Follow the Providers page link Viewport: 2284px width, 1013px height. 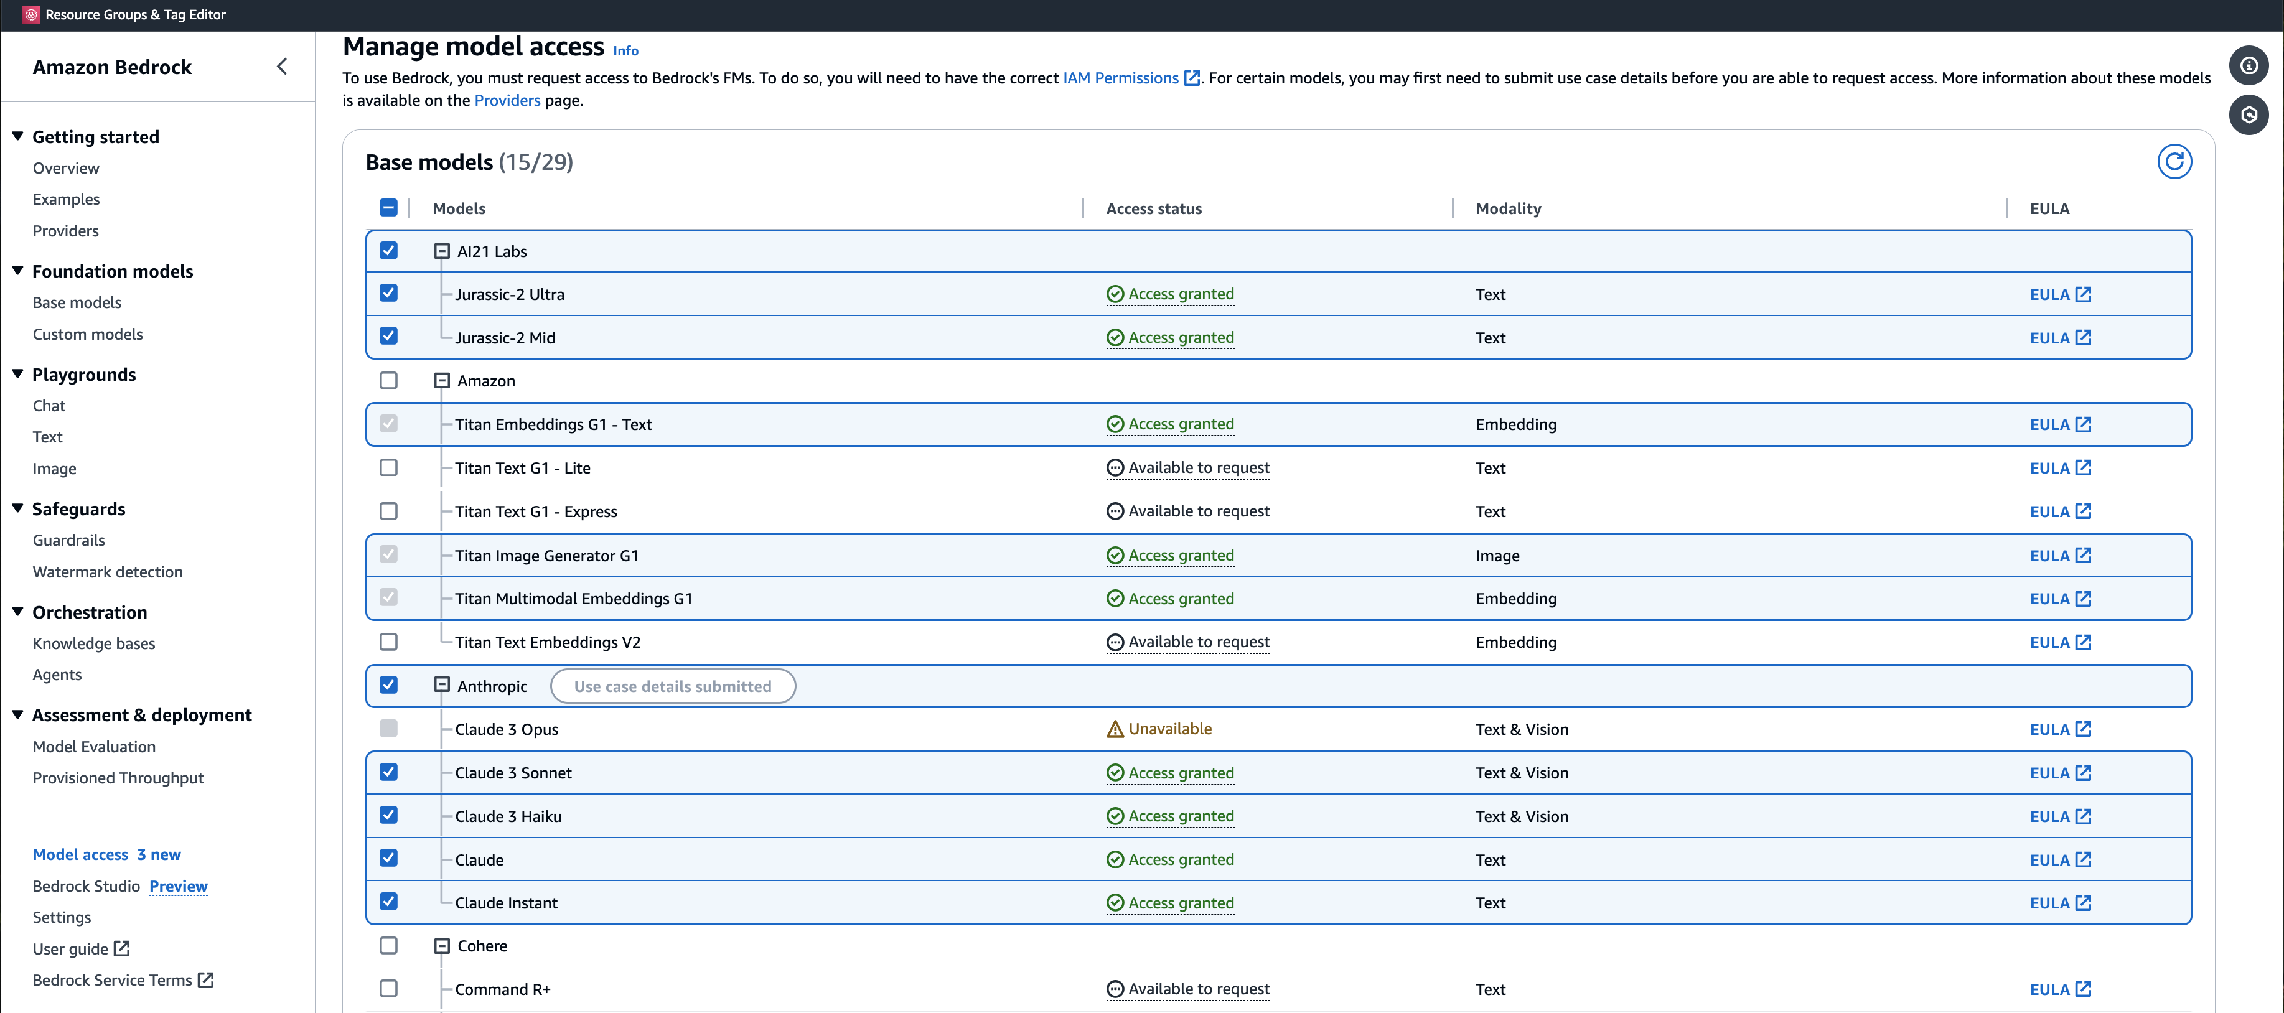[506, 100]
